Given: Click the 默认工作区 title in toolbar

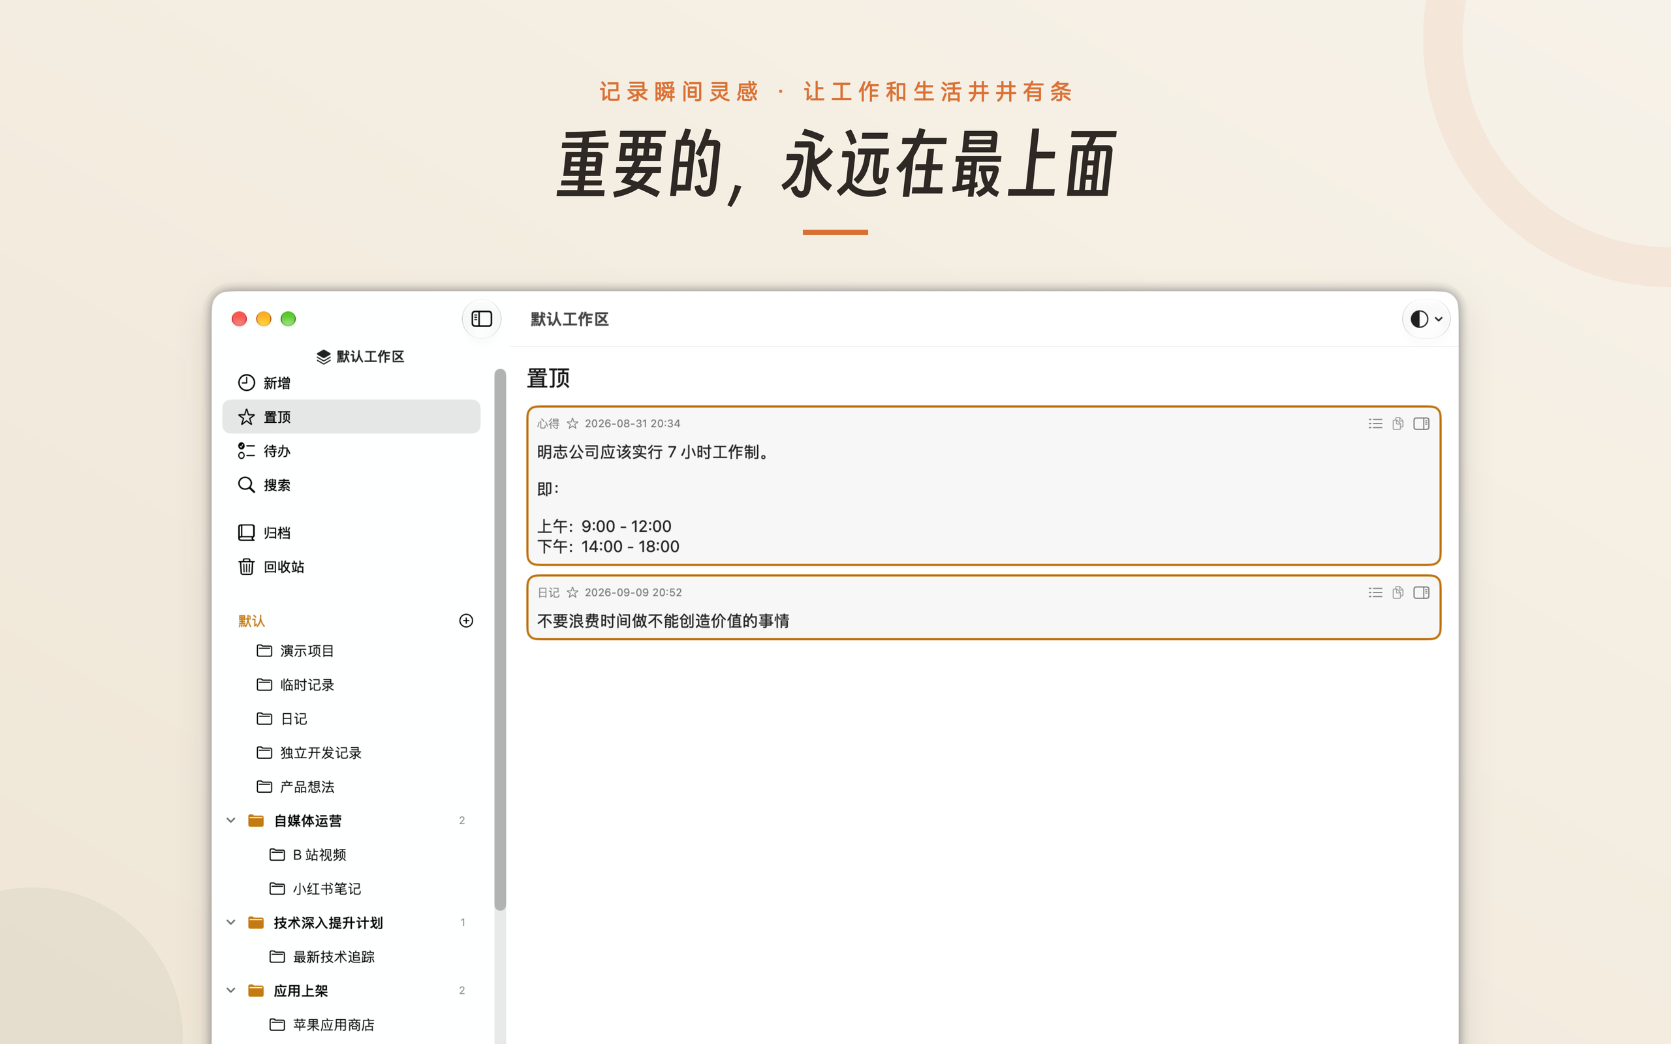Looking at the screenshot, I should [x=569, y=319].
